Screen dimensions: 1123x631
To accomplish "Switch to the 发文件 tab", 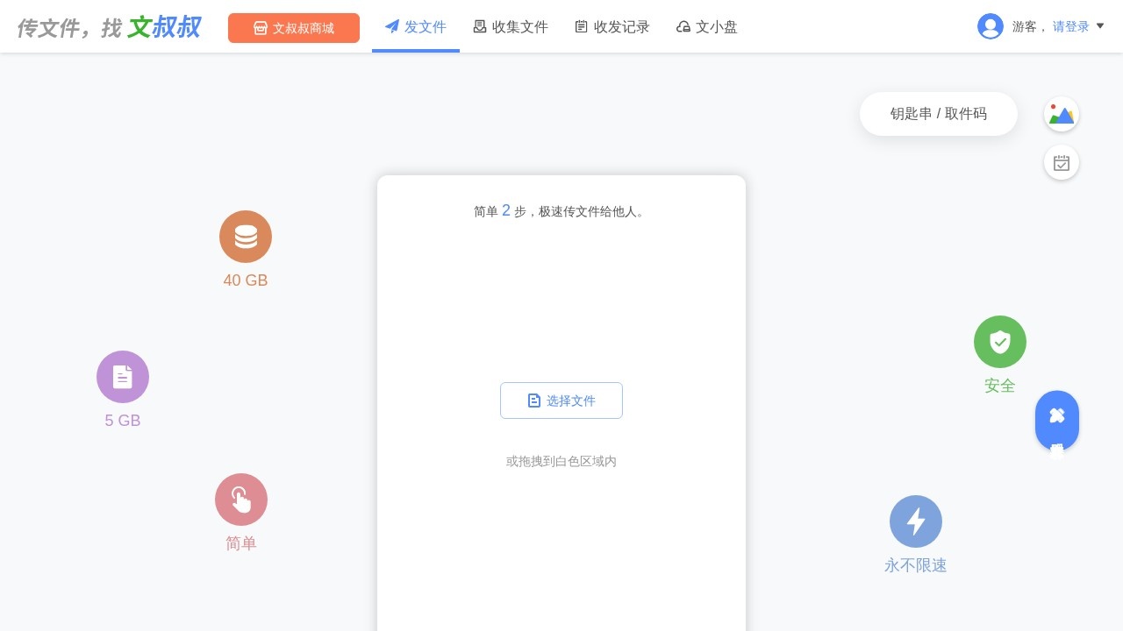I will [416, 27].
